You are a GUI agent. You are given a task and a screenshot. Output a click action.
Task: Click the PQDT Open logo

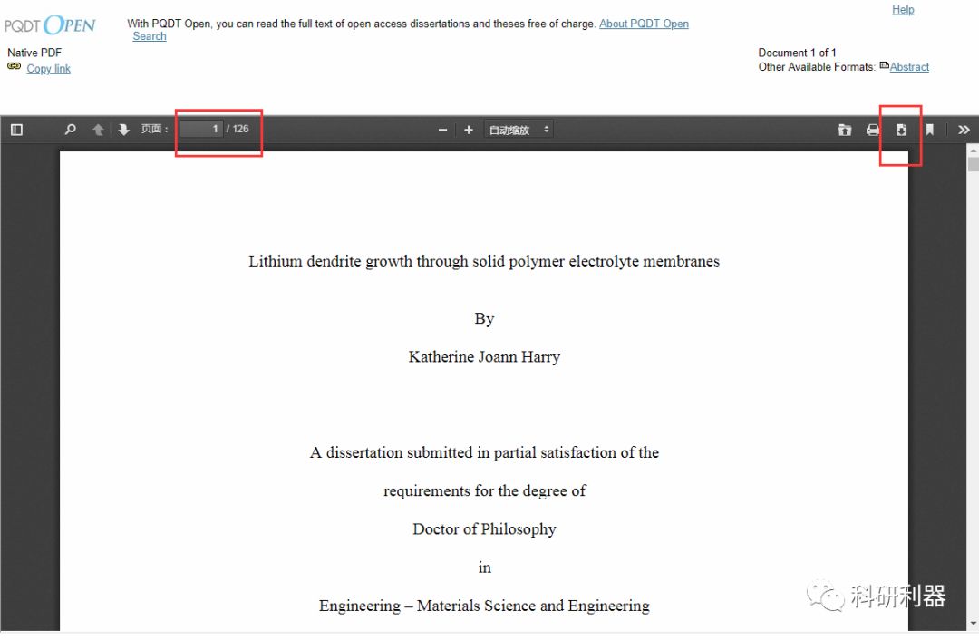pyautogui.click(x=51, y=25)
